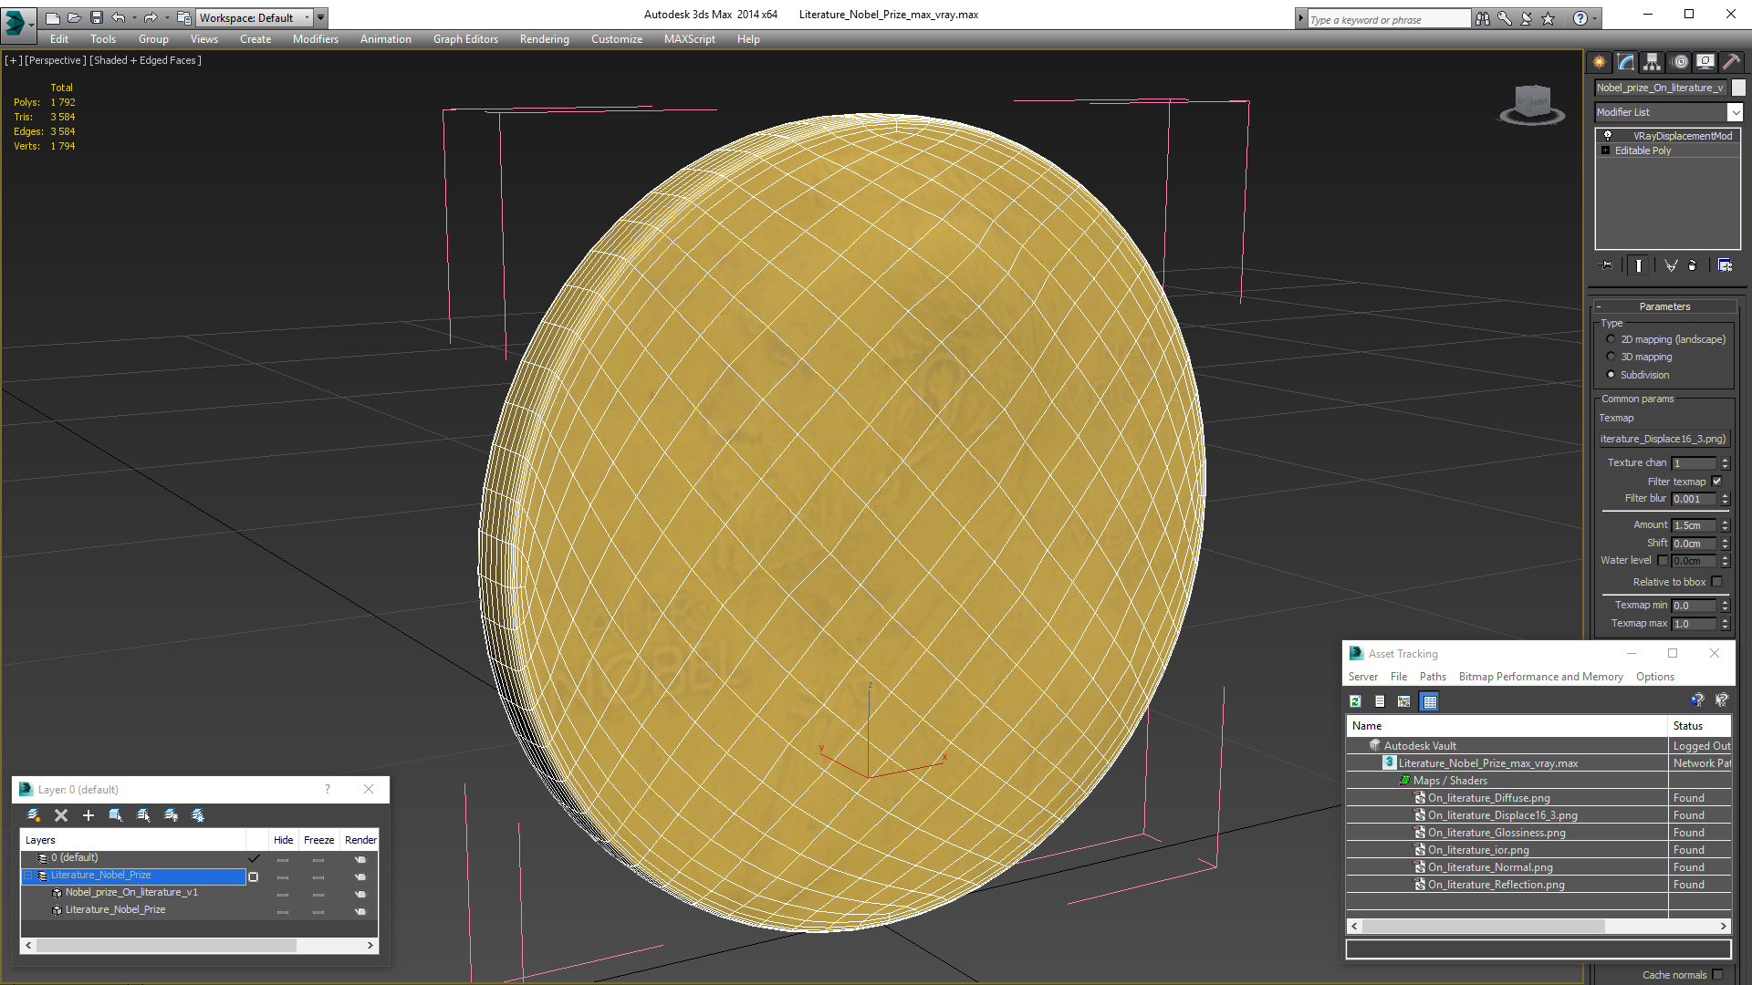
Task: Hide/unhide all layers icon
Action: (x=171, y=815)
